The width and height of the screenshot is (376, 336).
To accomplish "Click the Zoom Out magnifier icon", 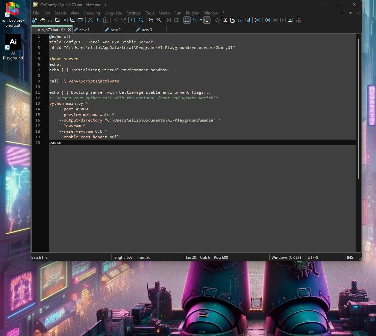I will 159,20.
